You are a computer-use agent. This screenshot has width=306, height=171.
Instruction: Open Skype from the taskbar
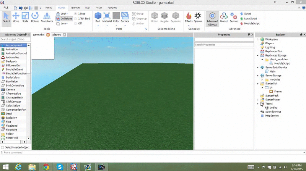coord(60,167)
